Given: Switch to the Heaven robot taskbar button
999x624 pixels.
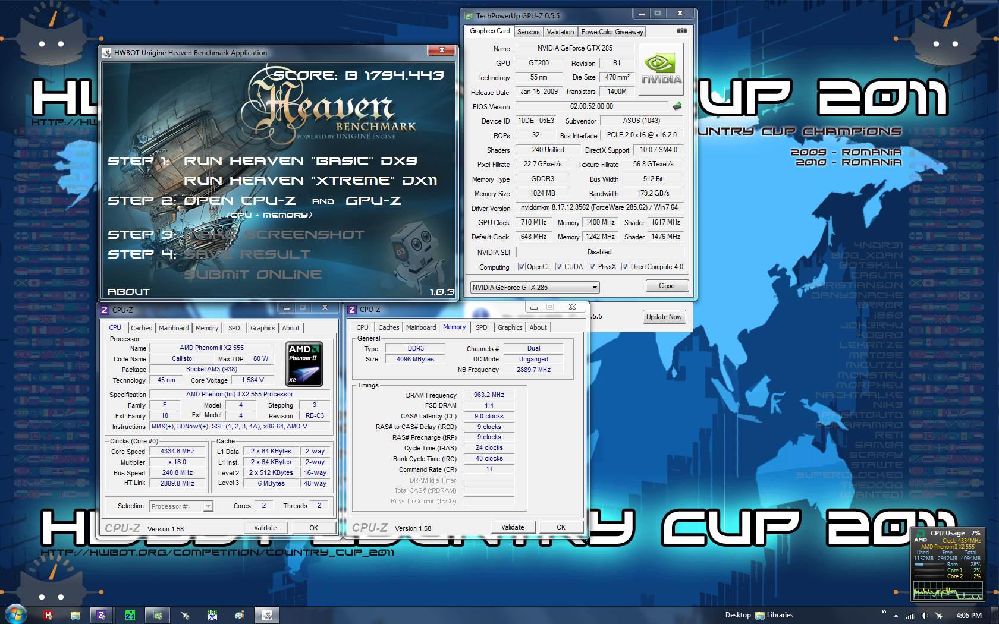Looking at the screenshot, I should [267, 615].
